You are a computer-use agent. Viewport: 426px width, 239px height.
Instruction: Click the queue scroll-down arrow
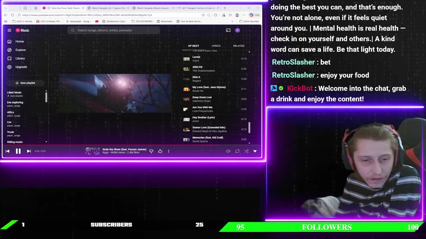click(249, 143)
